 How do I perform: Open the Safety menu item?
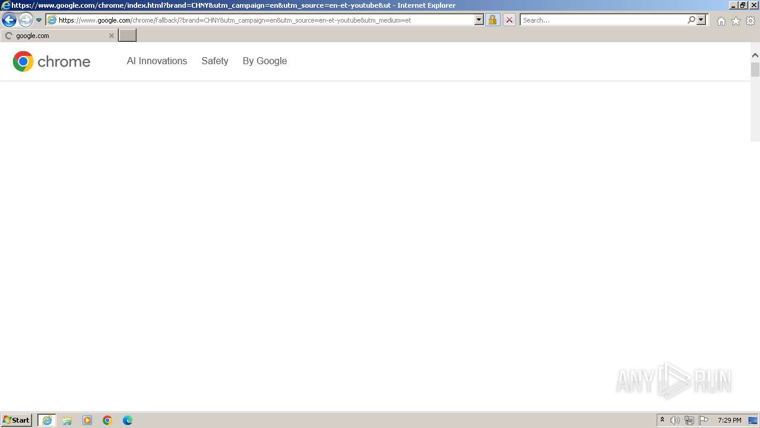(x=215, y=61)
